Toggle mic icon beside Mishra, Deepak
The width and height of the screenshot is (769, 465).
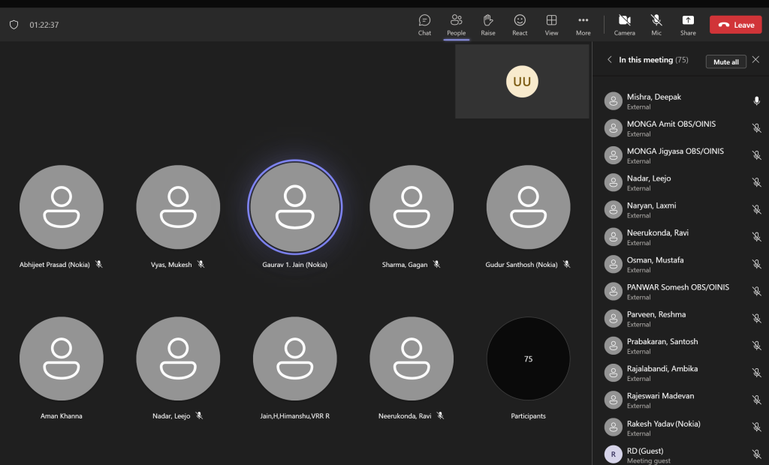coord(756,101)
